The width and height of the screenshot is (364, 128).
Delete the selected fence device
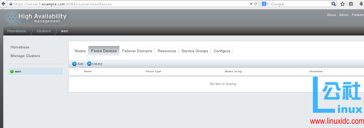tap(95, 64)
